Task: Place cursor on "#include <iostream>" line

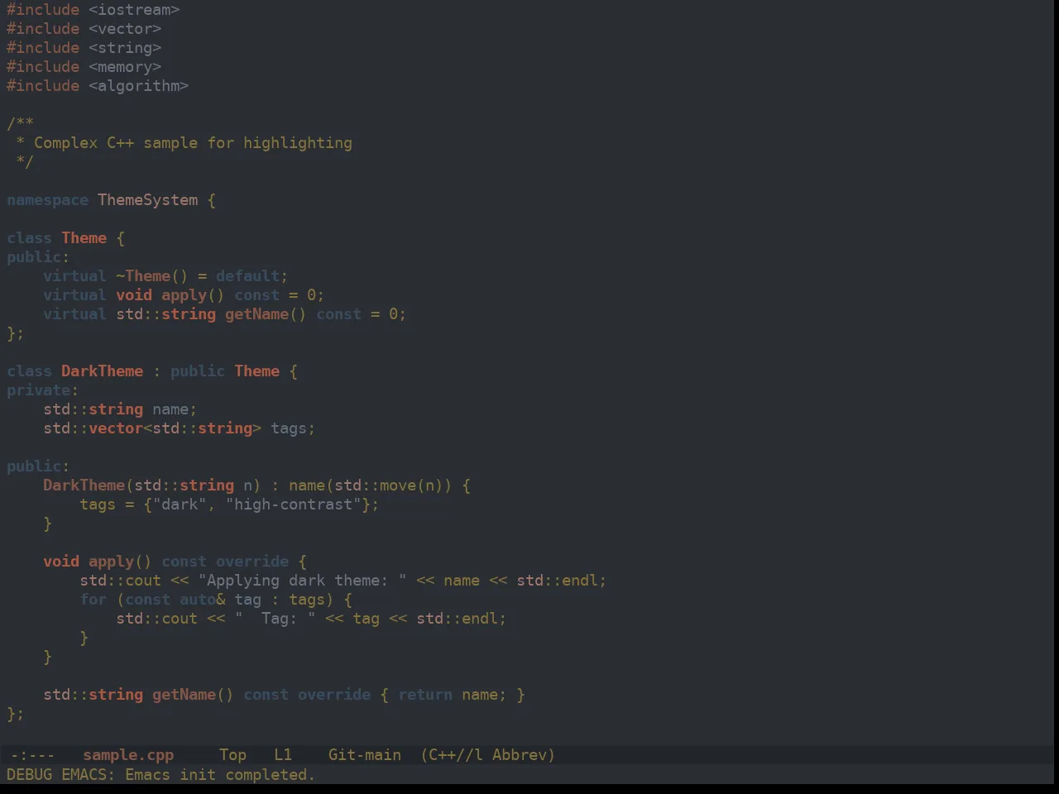Action: tap(93, 10)
